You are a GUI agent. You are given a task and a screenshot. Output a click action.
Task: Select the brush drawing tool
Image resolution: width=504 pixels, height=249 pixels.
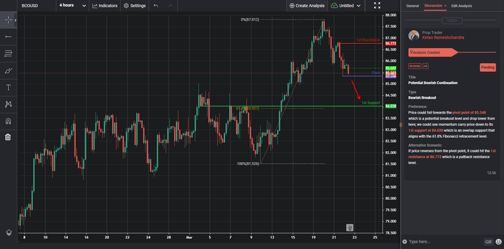[x=9, y=71]
